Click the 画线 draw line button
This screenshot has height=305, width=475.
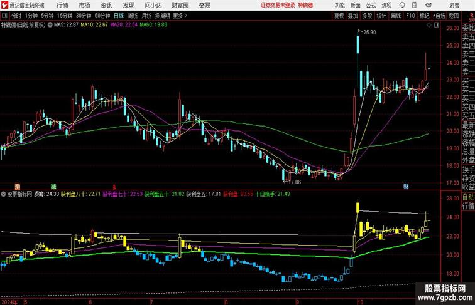tap(396, 16)
